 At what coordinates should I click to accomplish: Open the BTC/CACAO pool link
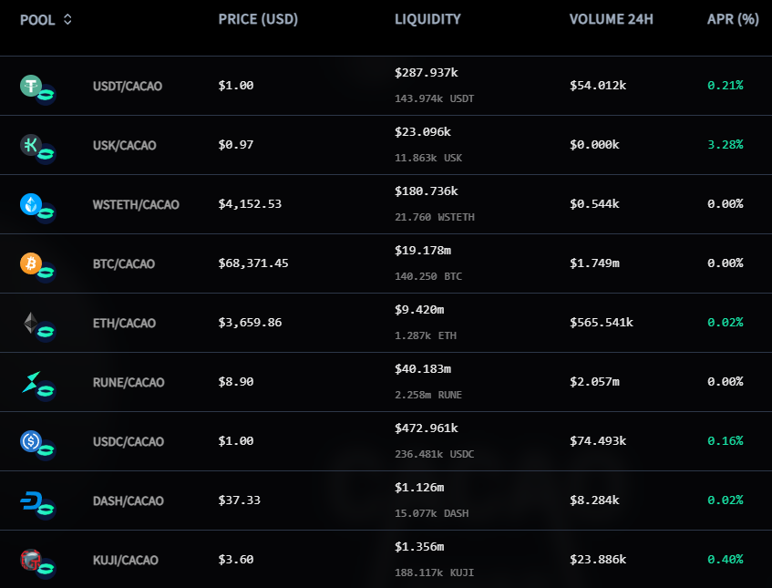click(x=124, y=264)
